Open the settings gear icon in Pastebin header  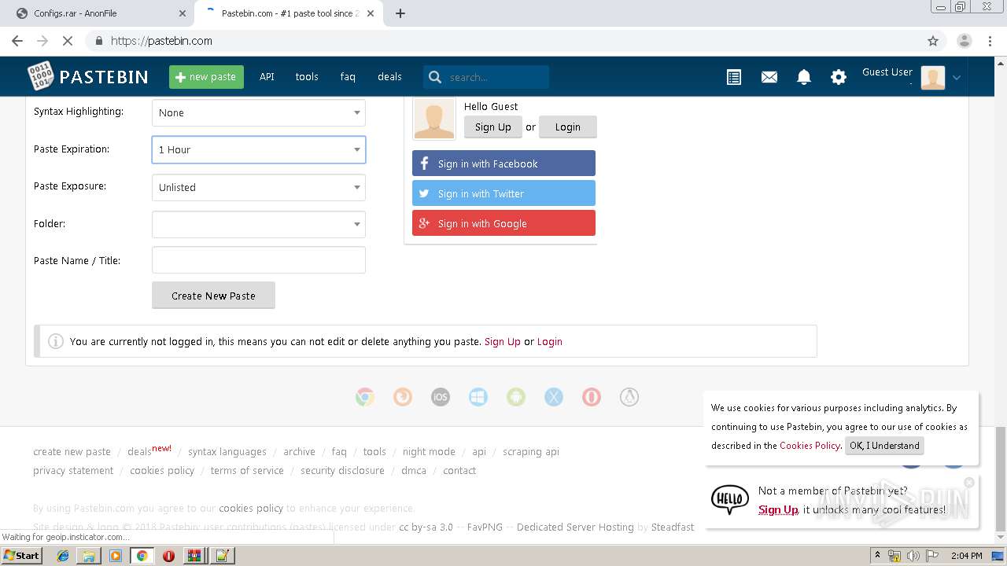[839, 77]
